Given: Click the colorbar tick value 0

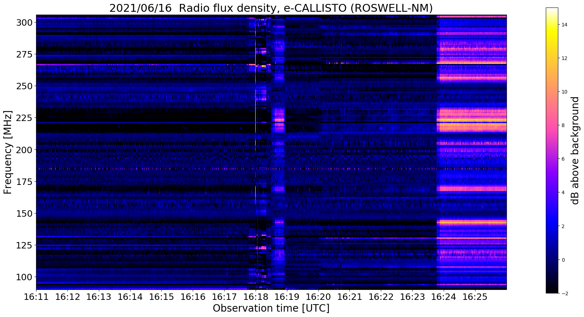Looking at the screenshot, I should click(563, 260).
